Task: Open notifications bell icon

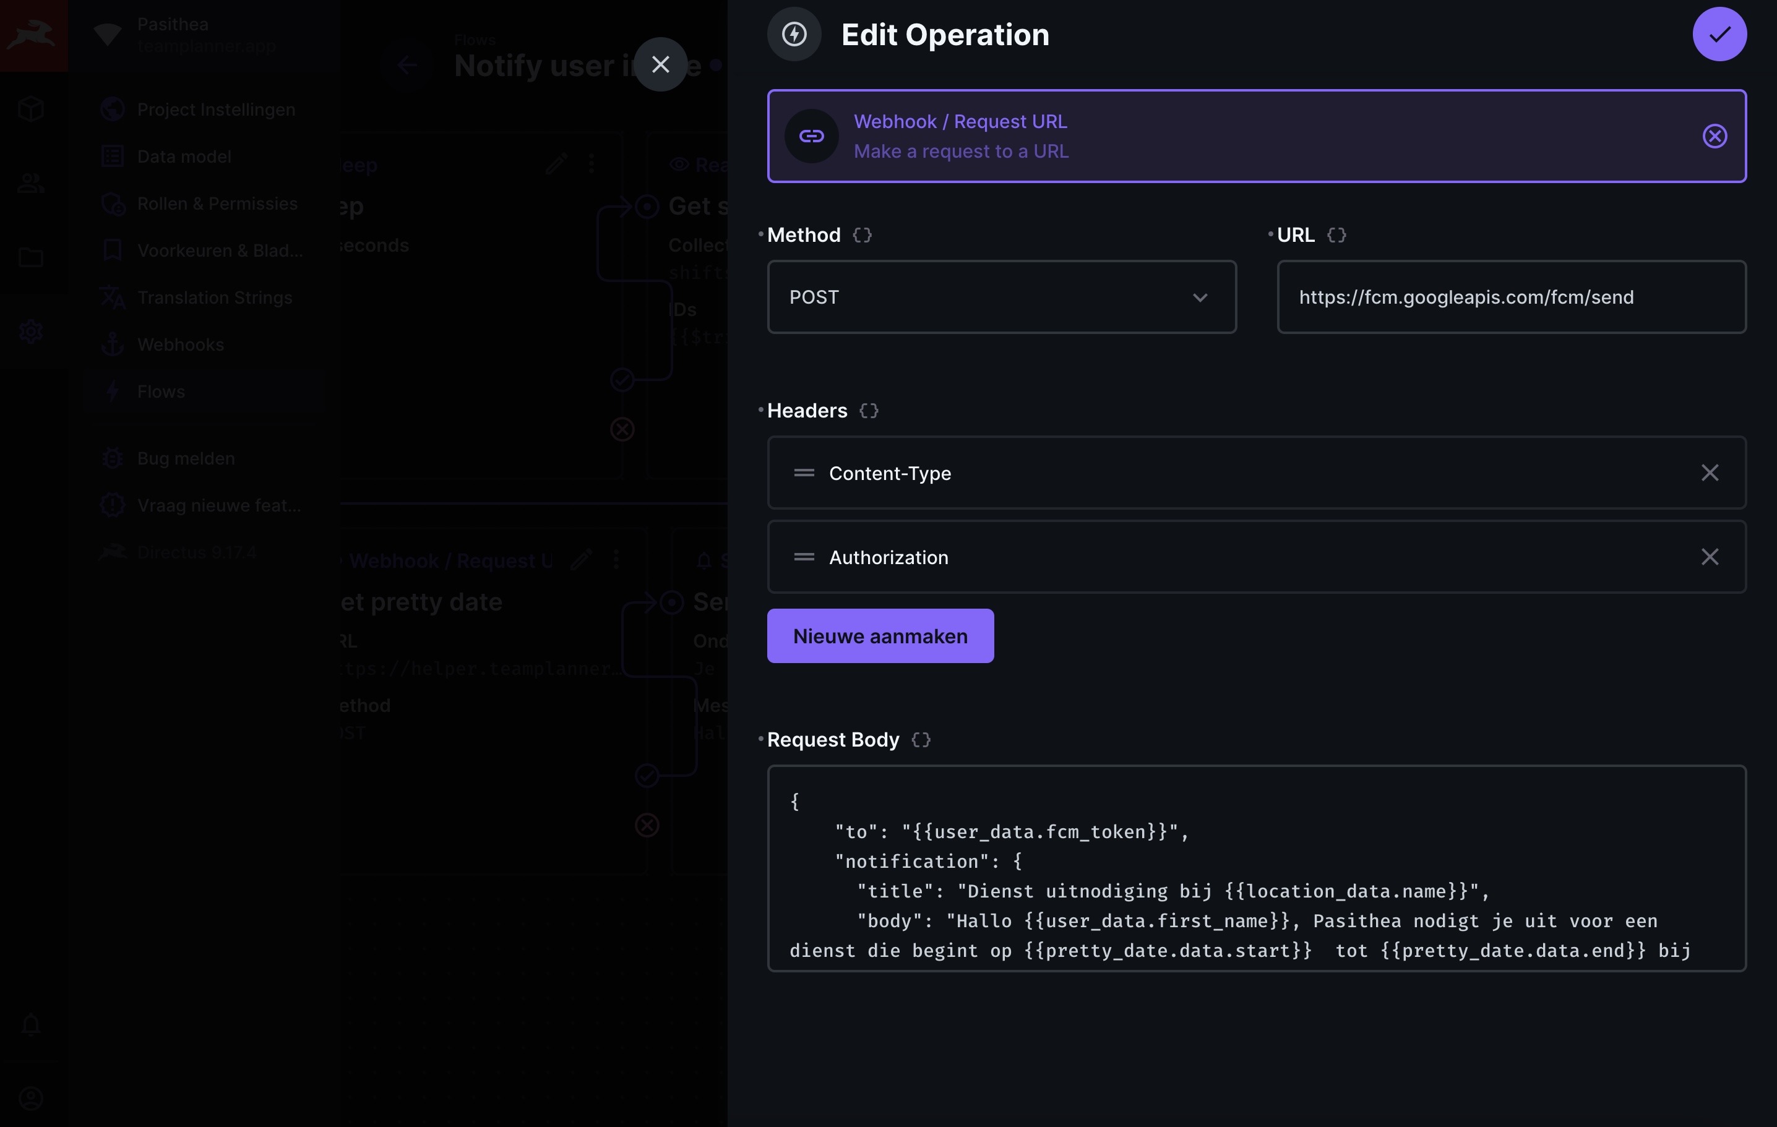Action: (x=31, y=1024)
